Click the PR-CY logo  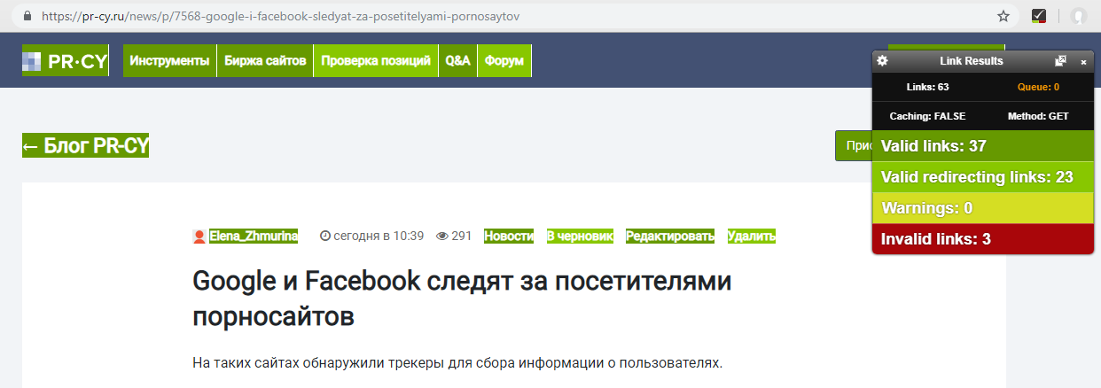point(65,60)
